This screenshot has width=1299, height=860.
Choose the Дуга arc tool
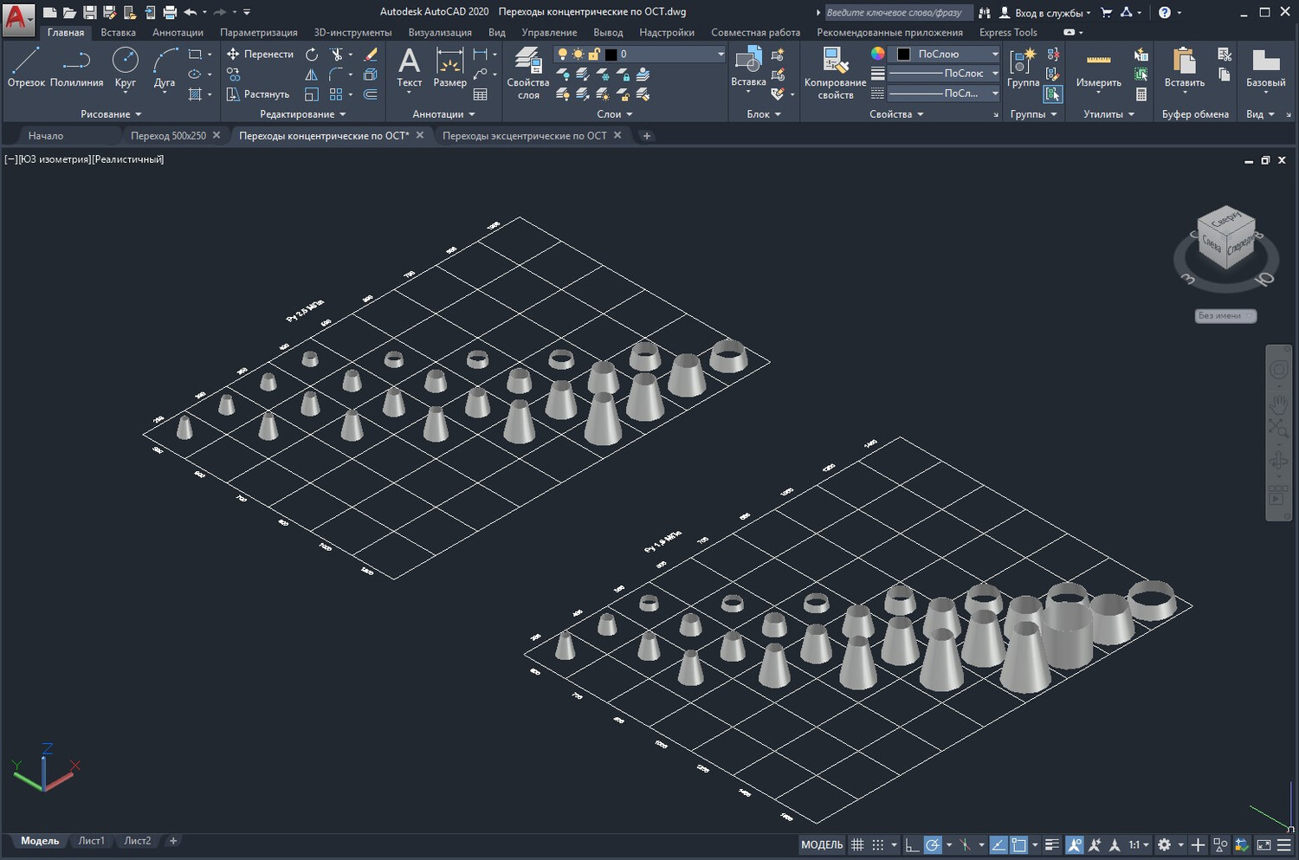[x=165, y=68]
